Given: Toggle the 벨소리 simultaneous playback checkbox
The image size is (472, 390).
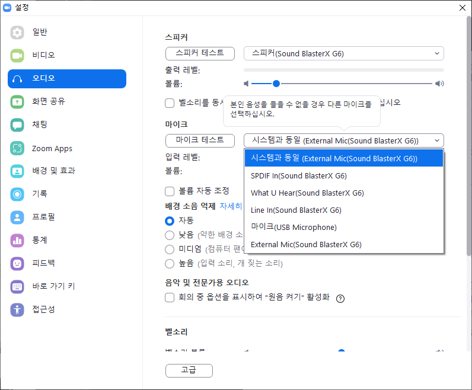Looking at the screenshot, I should [170, 103].
